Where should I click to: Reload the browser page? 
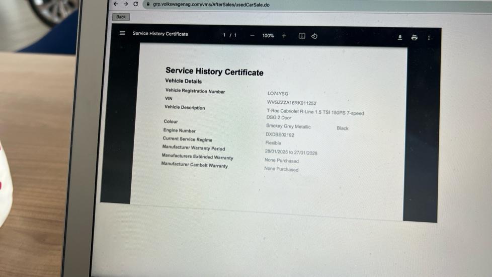[135, 4]
